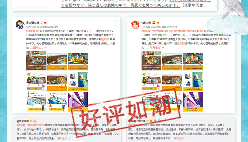Open the #佑妈爱分享# hashtag in the 11月30日 post

click(149, 31)
